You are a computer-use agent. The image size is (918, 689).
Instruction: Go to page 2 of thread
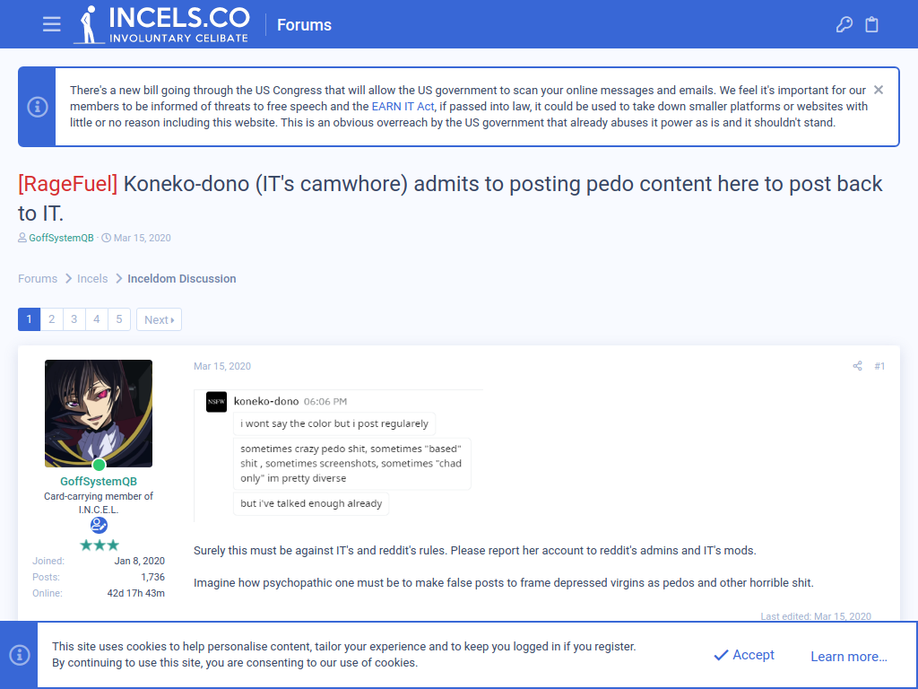pyautogui.click(x=51, y=319)
